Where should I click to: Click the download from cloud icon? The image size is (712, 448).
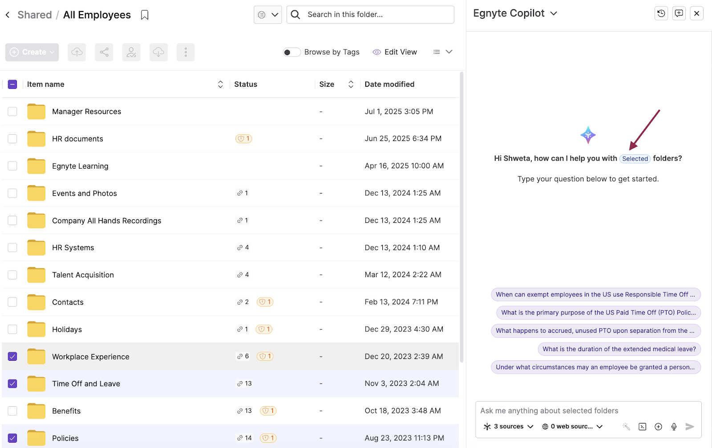[x=158, y=52]
